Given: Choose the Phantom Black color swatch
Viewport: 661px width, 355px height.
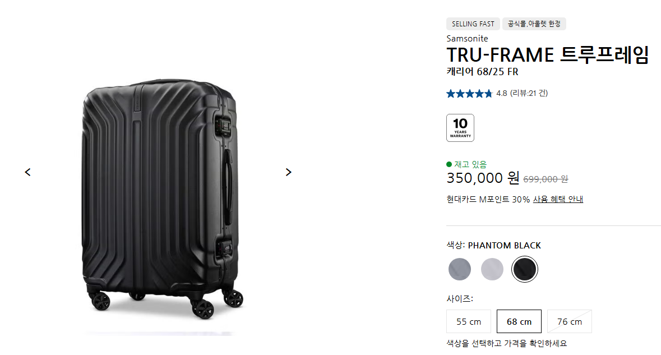Looking at the screenshot, I should pyautogui.click(x=524, y=269).
